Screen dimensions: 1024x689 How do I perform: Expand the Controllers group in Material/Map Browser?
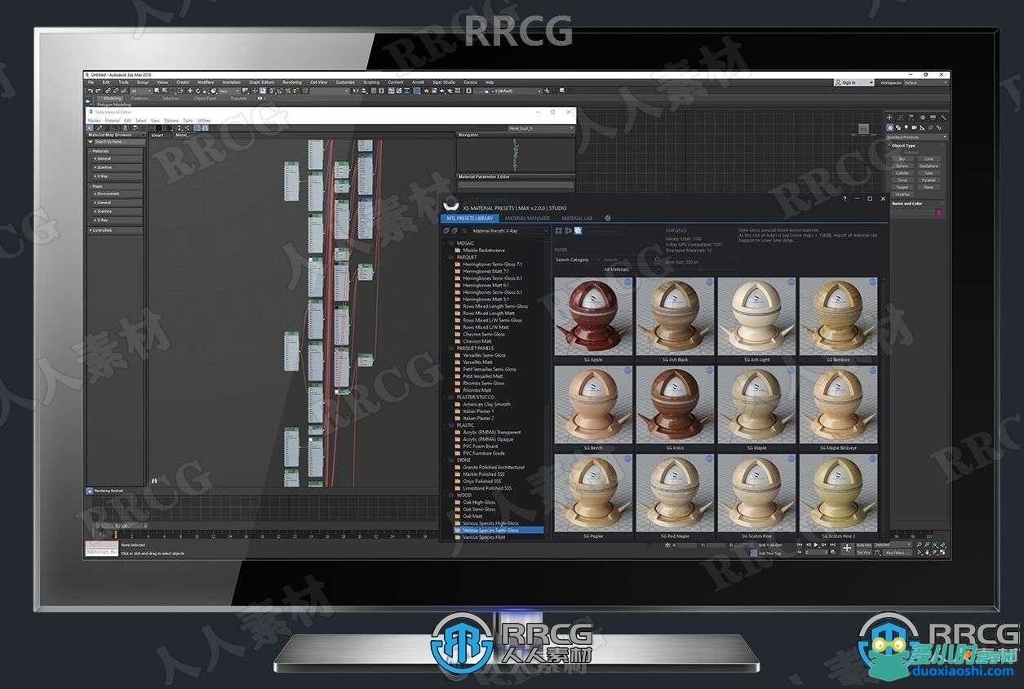(x=115, y=230)
